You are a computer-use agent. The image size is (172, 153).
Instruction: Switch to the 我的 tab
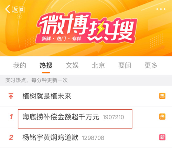tap(20, 65)
